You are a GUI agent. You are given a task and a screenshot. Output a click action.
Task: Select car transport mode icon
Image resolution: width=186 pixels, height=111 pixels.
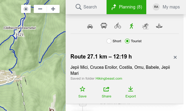(x=90, y=26)
